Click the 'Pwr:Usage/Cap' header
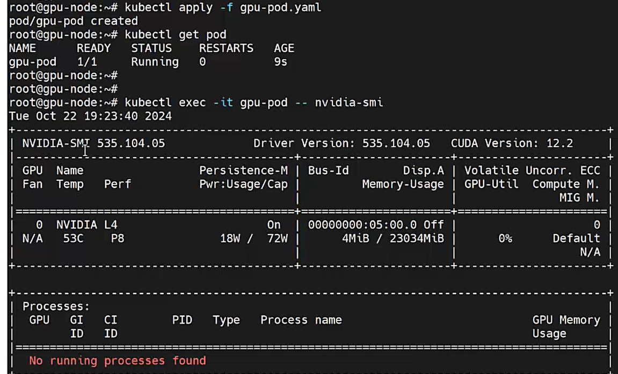The width and height of the screenshot is (618, 374). 244,184
